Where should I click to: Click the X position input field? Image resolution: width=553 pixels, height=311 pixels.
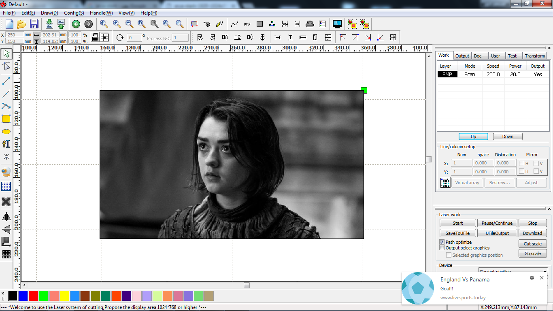(15, 35)
